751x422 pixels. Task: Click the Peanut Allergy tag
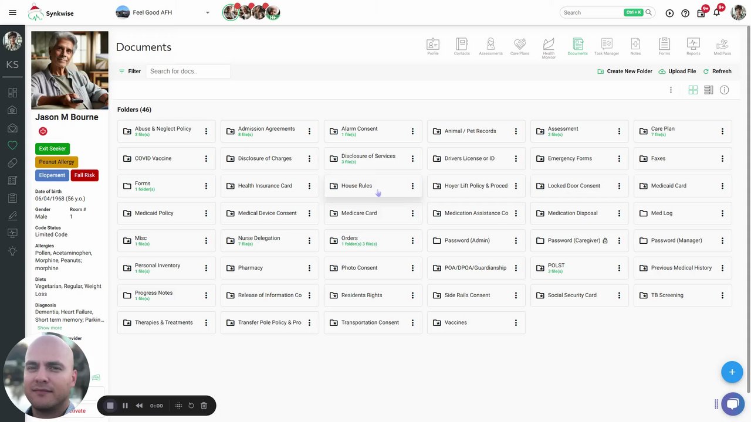pyautogui.click(x=56, y=162)
